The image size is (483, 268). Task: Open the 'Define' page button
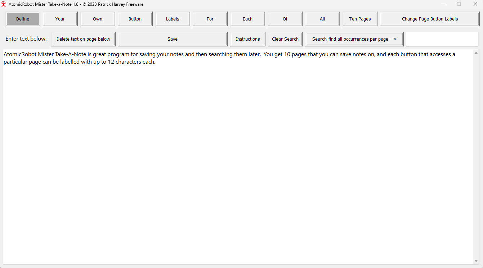pyautogui.click(x=23, y=19)
